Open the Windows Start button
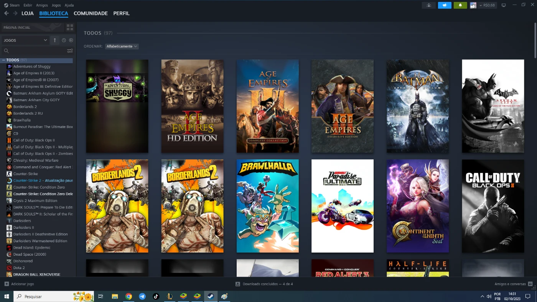Viewport: 537px width, 302px height. (x=7, y=296)
